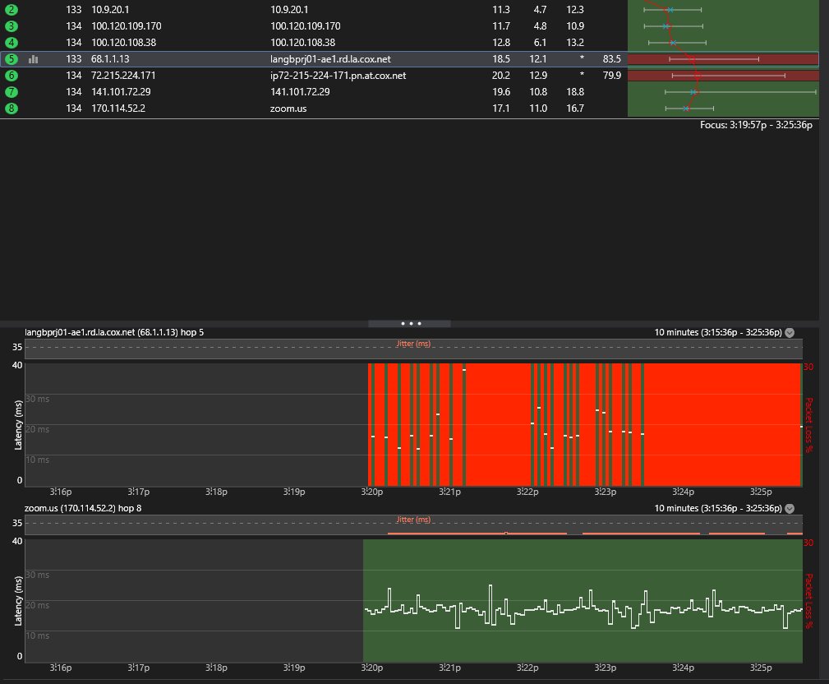Click 3:20p on the hop 5 timeline axis
The image size is (829, 684).
click(x=372, y=492)
